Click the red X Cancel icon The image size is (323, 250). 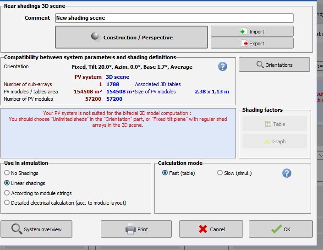[203, 229]
